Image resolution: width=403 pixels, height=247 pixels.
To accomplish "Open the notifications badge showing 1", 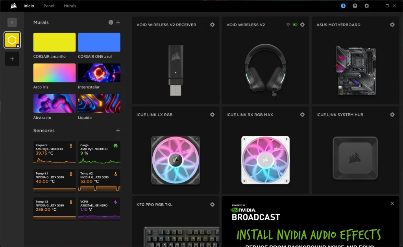I will pos(343,6).
